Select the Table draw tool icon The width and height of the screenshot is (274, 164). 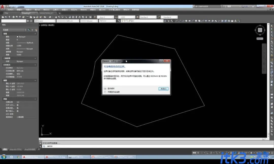232,21
